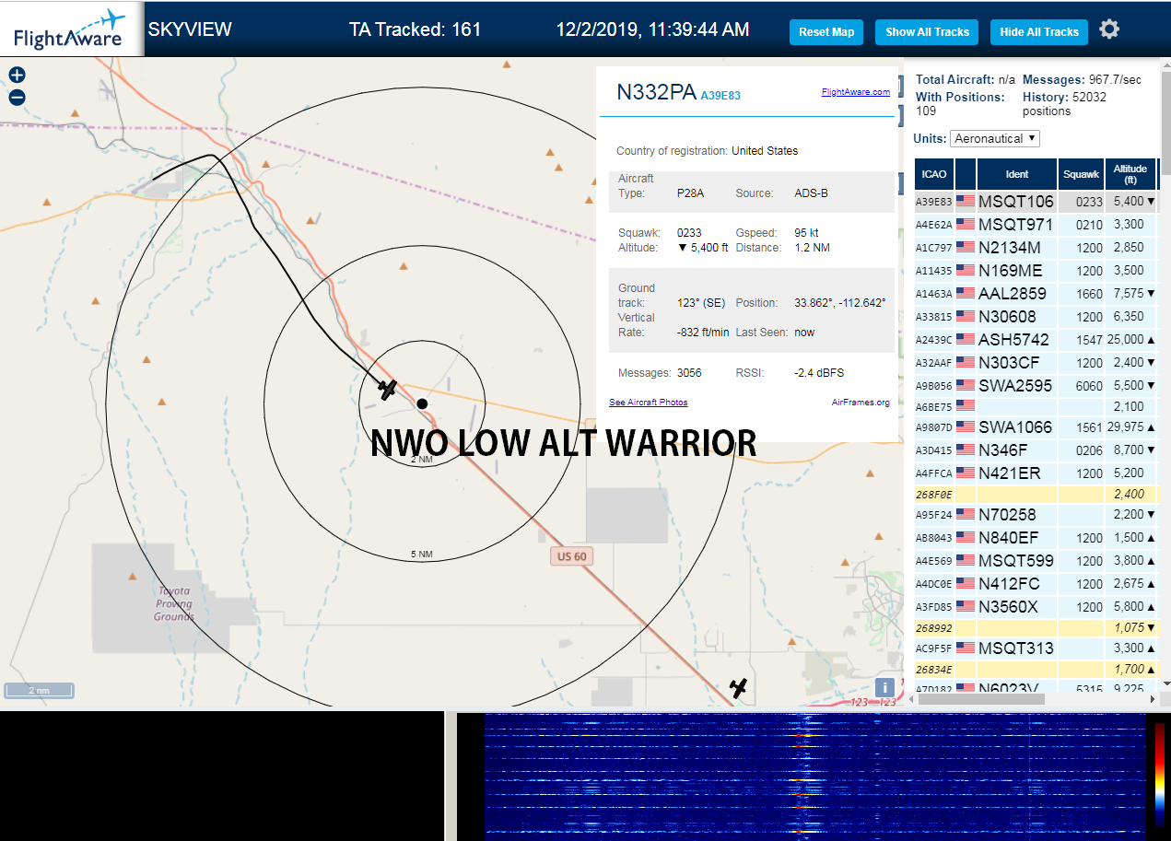Select the N2134M aircraft row
1171x841 pixels.
coord(1036,248)
